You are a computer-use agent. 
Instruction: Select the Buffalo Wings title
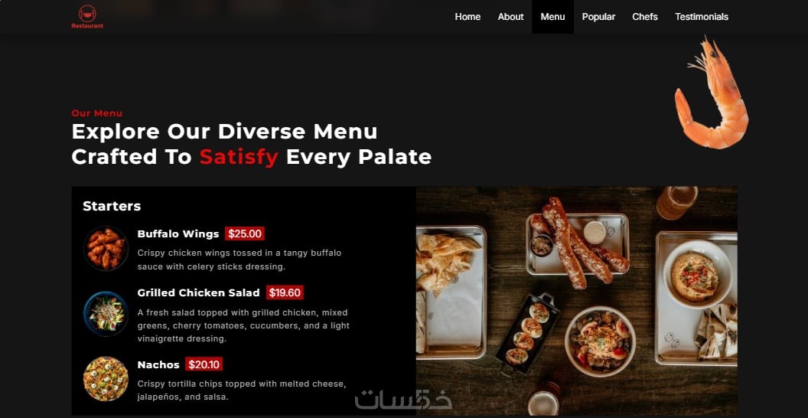[178, 234]
